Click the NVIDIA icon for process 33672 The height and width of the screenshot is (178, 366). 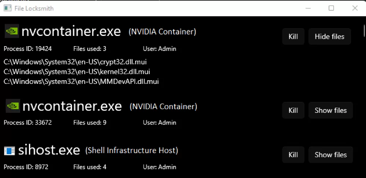(13, 106)
